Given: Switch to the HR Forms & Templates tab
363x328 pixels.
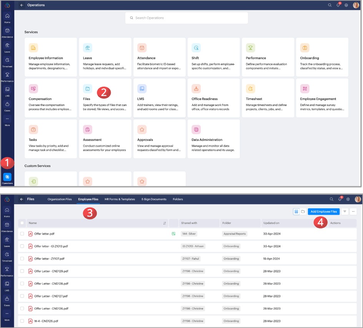Looking at the screenshot, I should coord(120,199).
